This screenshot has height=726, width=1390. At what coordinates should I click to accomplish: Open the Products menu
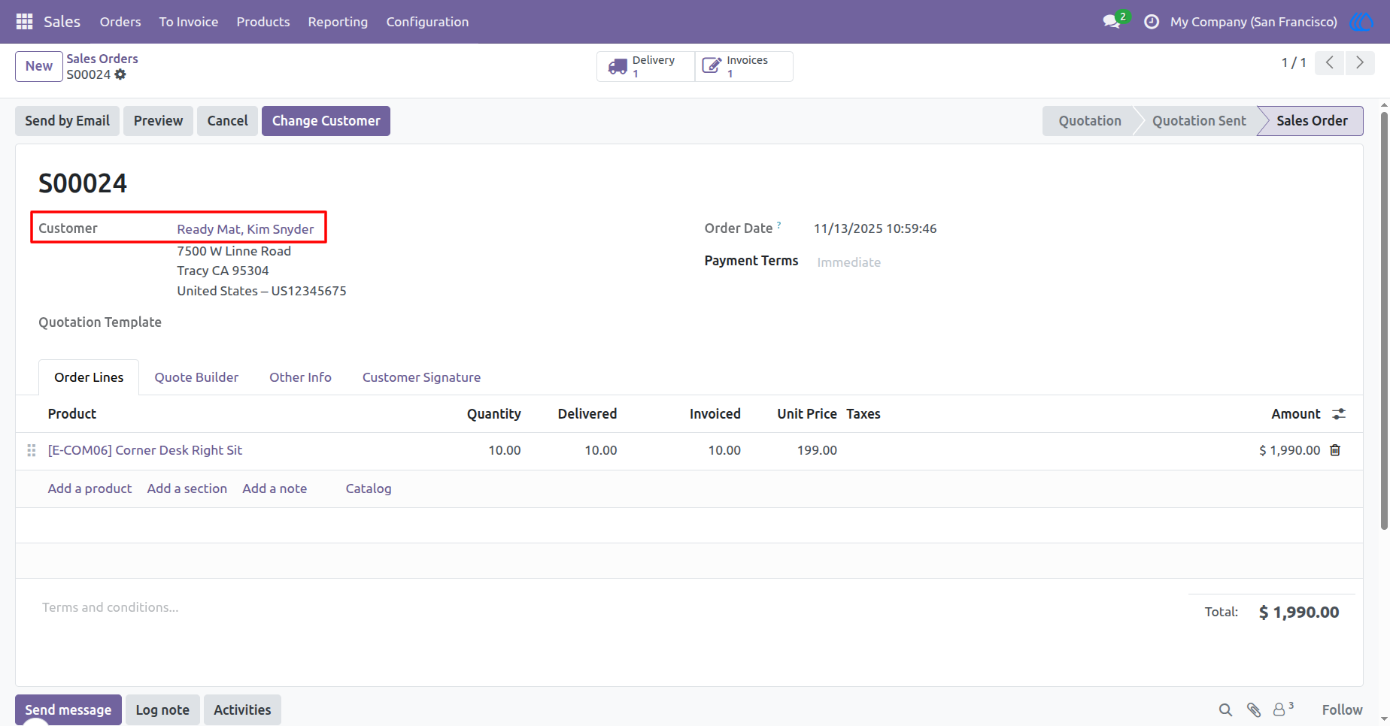pyautogui.click(x=263, y=22)
